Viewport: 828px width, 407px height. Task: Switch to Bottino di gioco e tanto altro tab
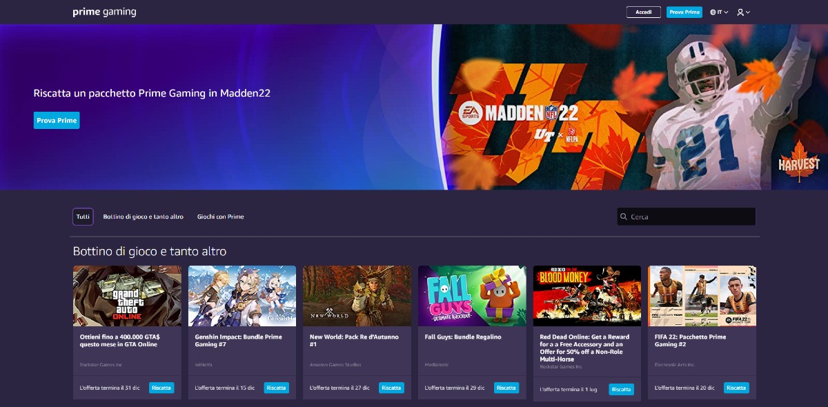coord(144,217)
